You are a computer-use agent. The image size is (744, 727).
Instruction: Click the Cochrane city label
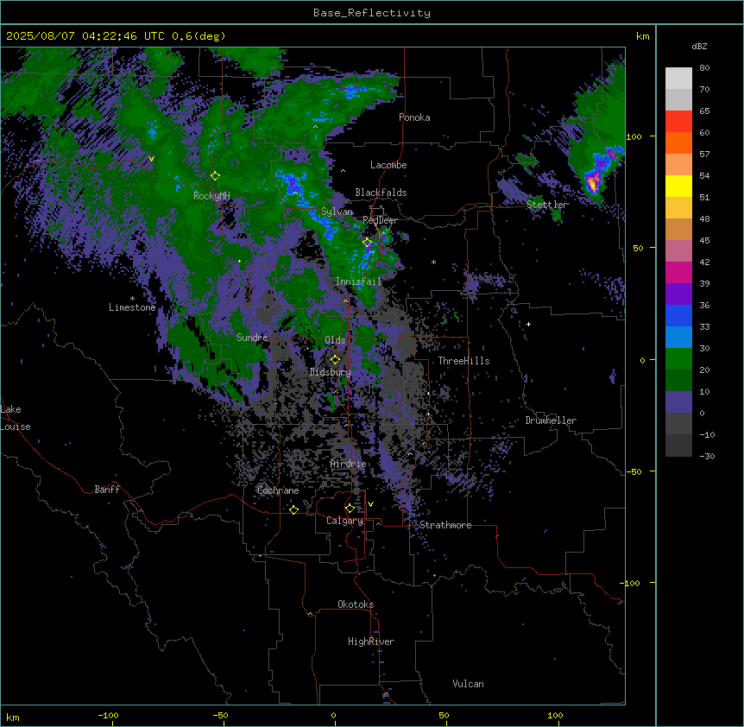pyautogui.click(x=278, y=490)
